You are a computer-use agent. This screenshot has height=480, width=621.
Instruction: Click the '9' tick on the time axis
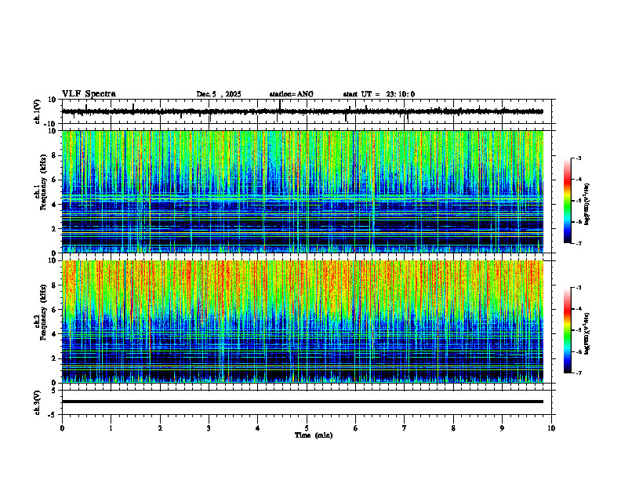502,428
